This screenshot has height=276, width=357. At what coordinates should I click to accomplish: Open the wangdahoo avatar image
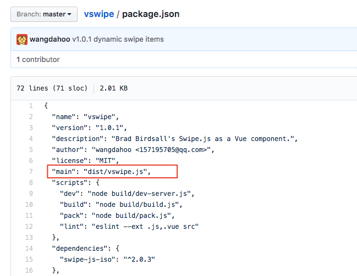pyautogui.click(x=22, y=40)
